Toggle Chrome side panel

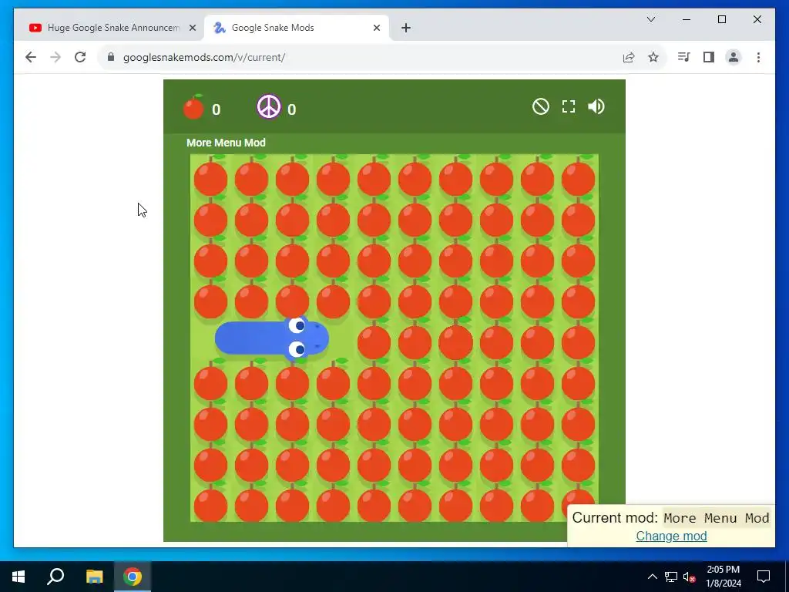pos(709,57)
